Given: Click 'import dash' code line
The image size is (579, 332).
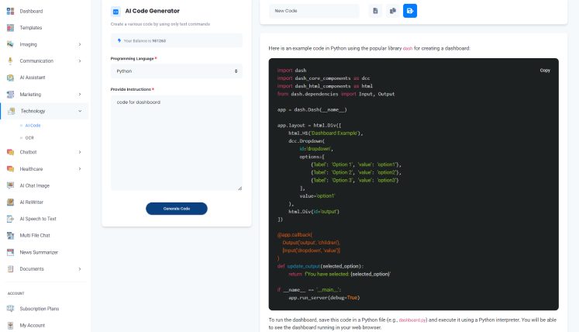Looking at the screenshot, I should (x=291, y=71).
